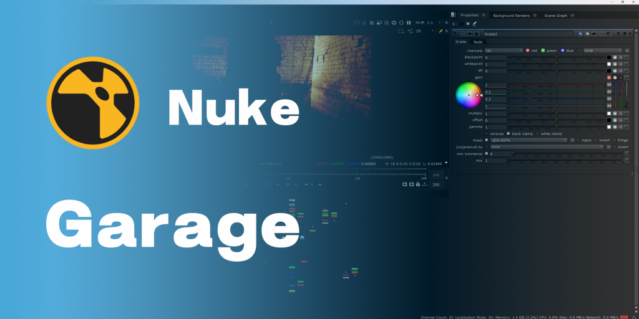
Task: Click the pink gain color swatch
Action: pos(609,77)
